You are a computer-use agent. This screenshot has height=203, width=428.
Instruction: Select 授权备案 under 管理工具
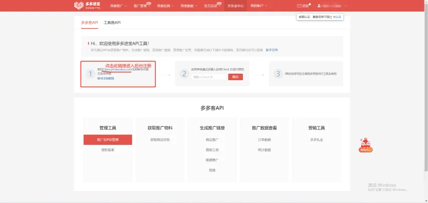click(x=108, y=150)
